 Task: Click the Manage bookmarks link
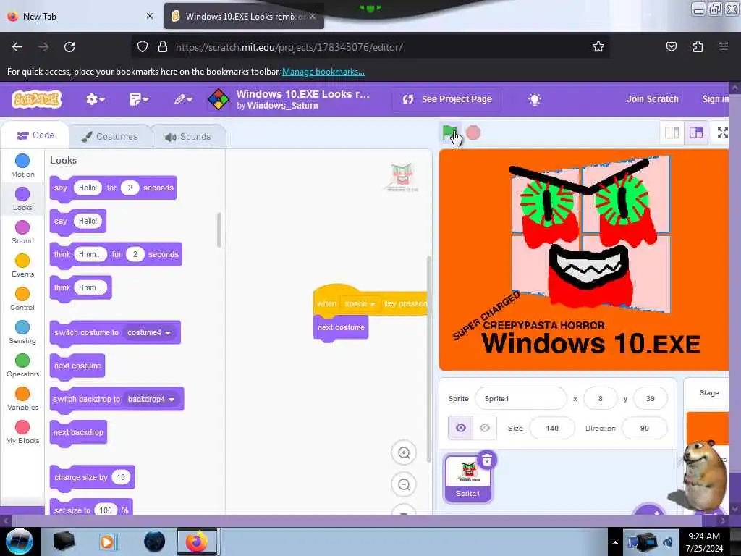point(323,72)
